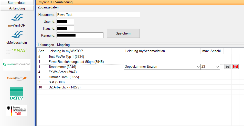Click the HotelNetSolutions sidebar icon

(17, 65)
